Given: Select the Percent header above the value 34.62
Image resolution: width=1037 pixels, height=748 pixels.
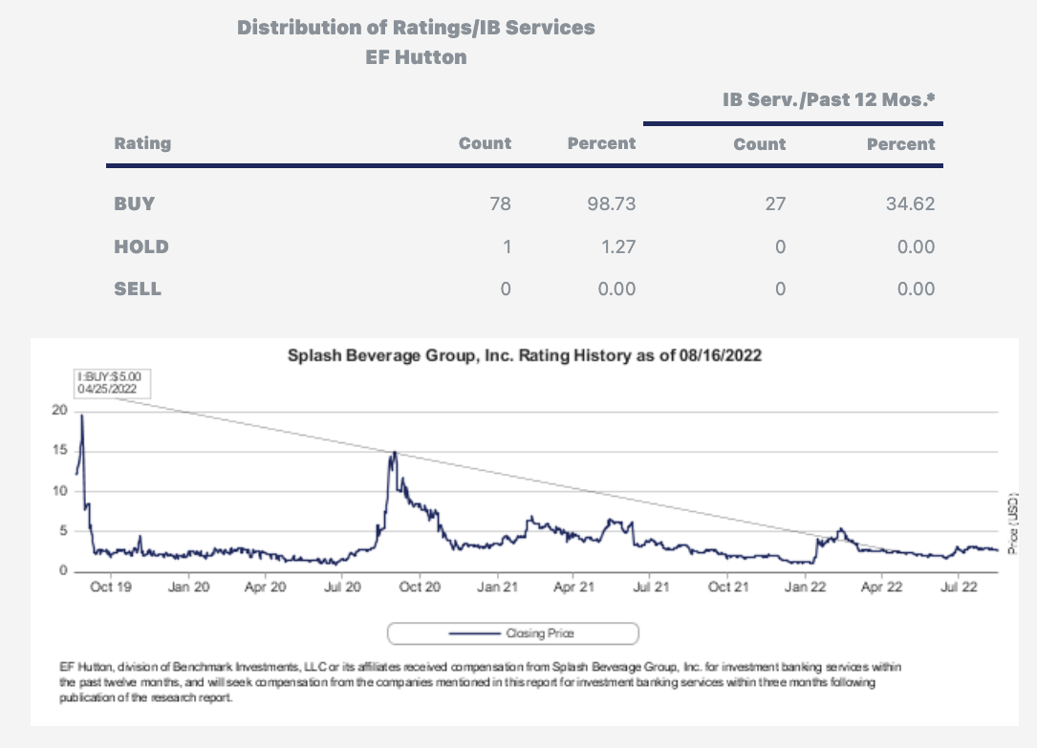Looking at the screenshot, I should [900, 144].
